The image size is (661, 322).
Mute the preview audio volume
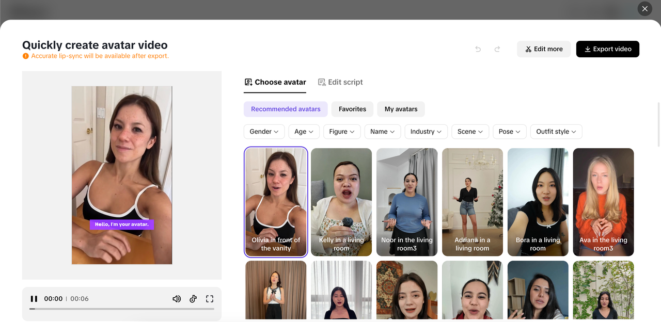pyautogui.click(x=177, y=298)
